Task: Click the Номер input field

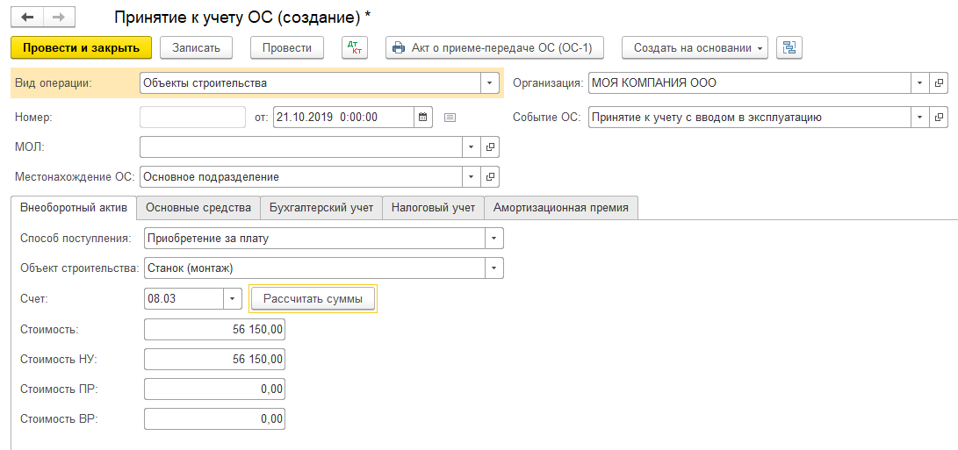Action: [192, 117]
